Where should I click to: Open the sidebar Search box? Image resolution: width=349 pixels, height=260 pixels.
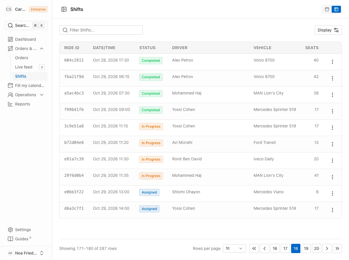pyautogui.click(x=26, y=25)
